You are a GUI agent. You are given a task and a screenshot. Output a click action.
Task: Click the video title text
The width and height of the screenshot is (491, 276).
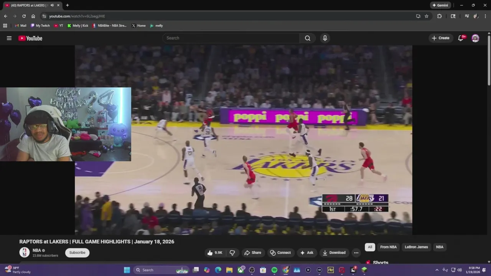97,242
